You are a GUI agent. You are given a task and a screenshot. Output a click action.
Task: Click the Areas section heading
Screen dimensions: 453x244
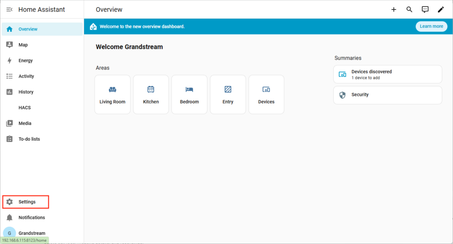103,68
